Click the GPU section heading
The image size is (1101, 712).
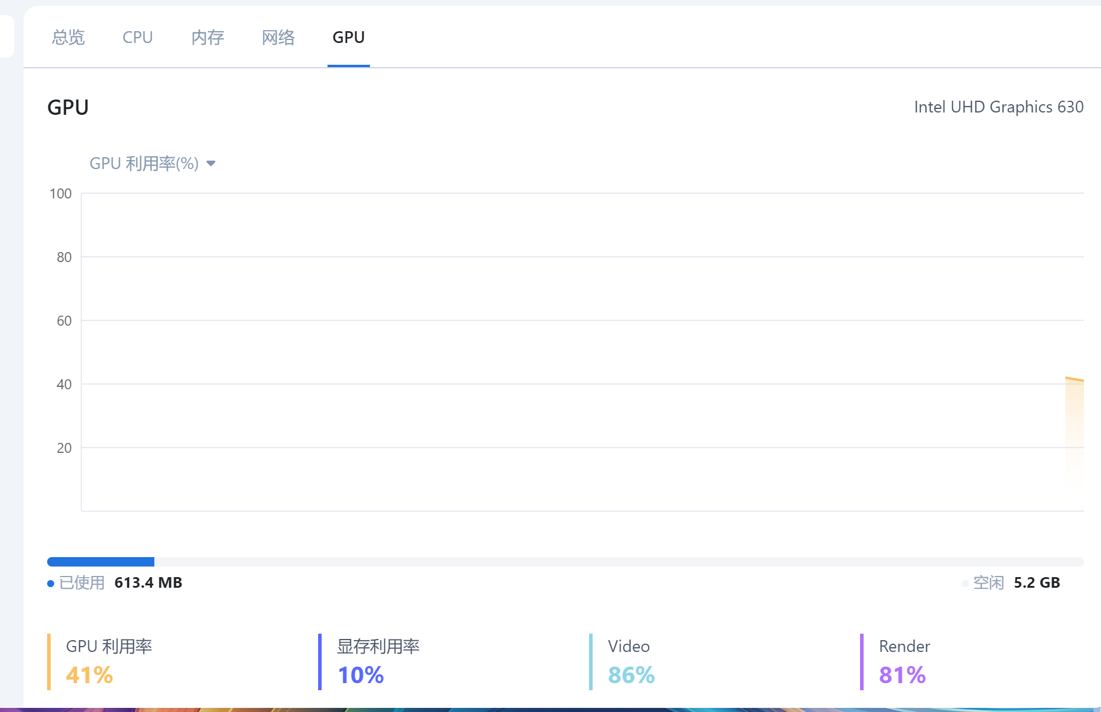[x=68, y=107]
